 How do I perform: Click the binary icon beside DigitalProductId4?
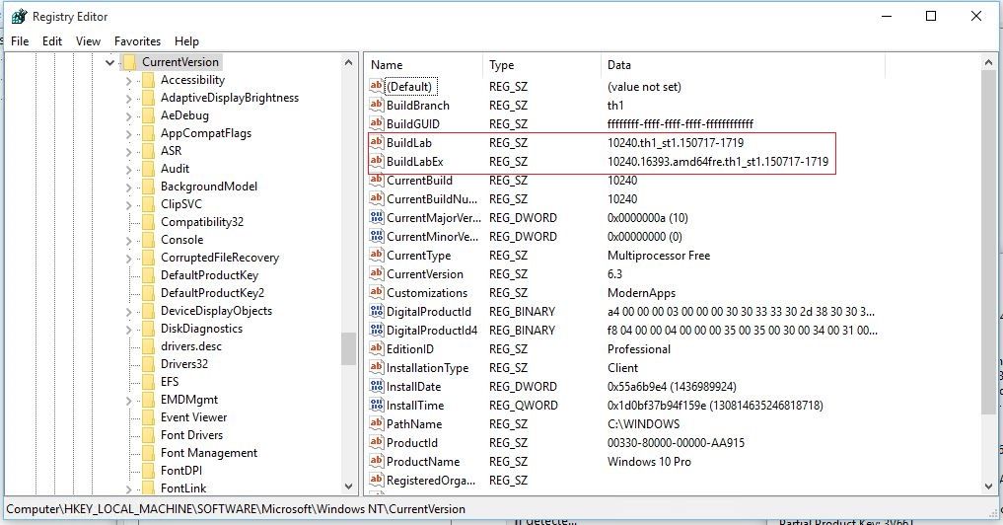click(x=377, y=330)
